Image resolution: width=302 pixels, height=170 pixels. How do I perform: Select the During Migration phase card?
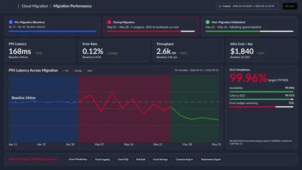tap(151, 26)
